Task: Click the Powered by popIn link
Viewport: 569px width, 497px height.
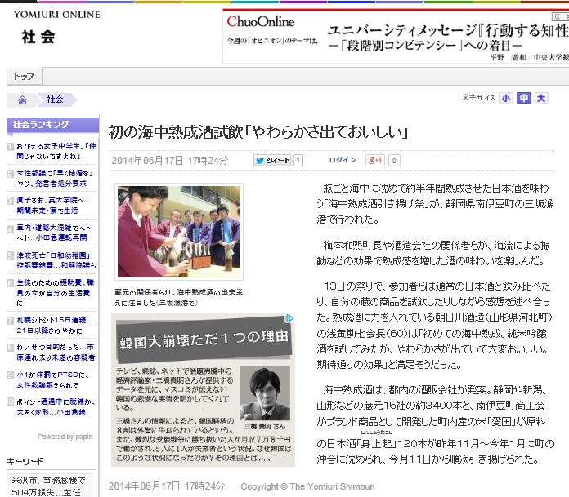Action: 65,437
